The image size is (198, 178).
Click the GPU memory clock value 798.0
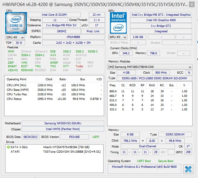pos(153,53)
